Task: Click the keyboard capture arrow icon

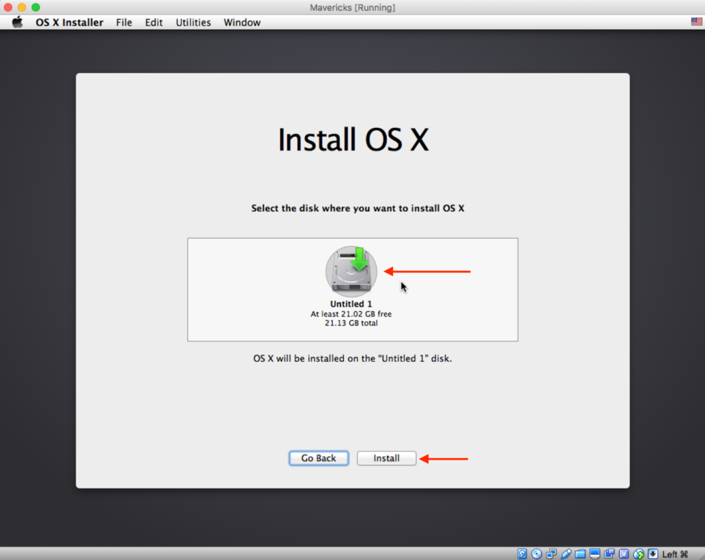Action: click(651, 553)
